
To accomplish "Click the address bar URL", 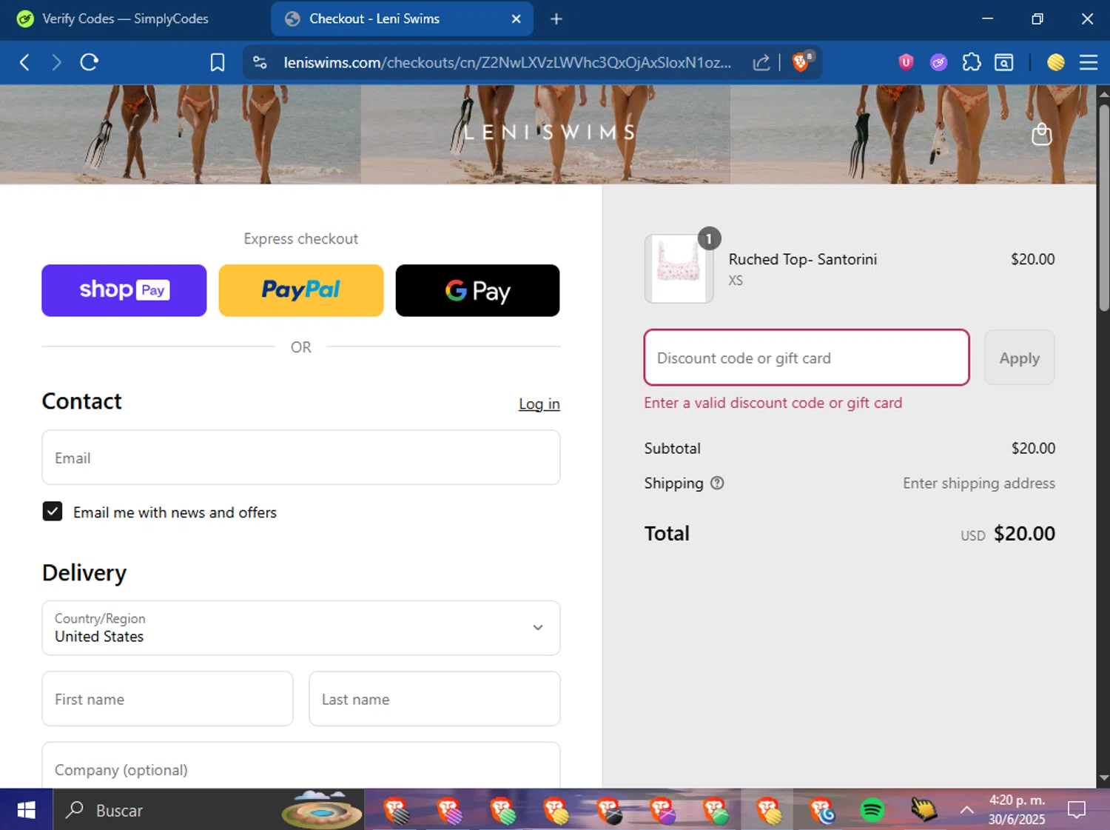I will pyautogui.click(x=507, y=62).
